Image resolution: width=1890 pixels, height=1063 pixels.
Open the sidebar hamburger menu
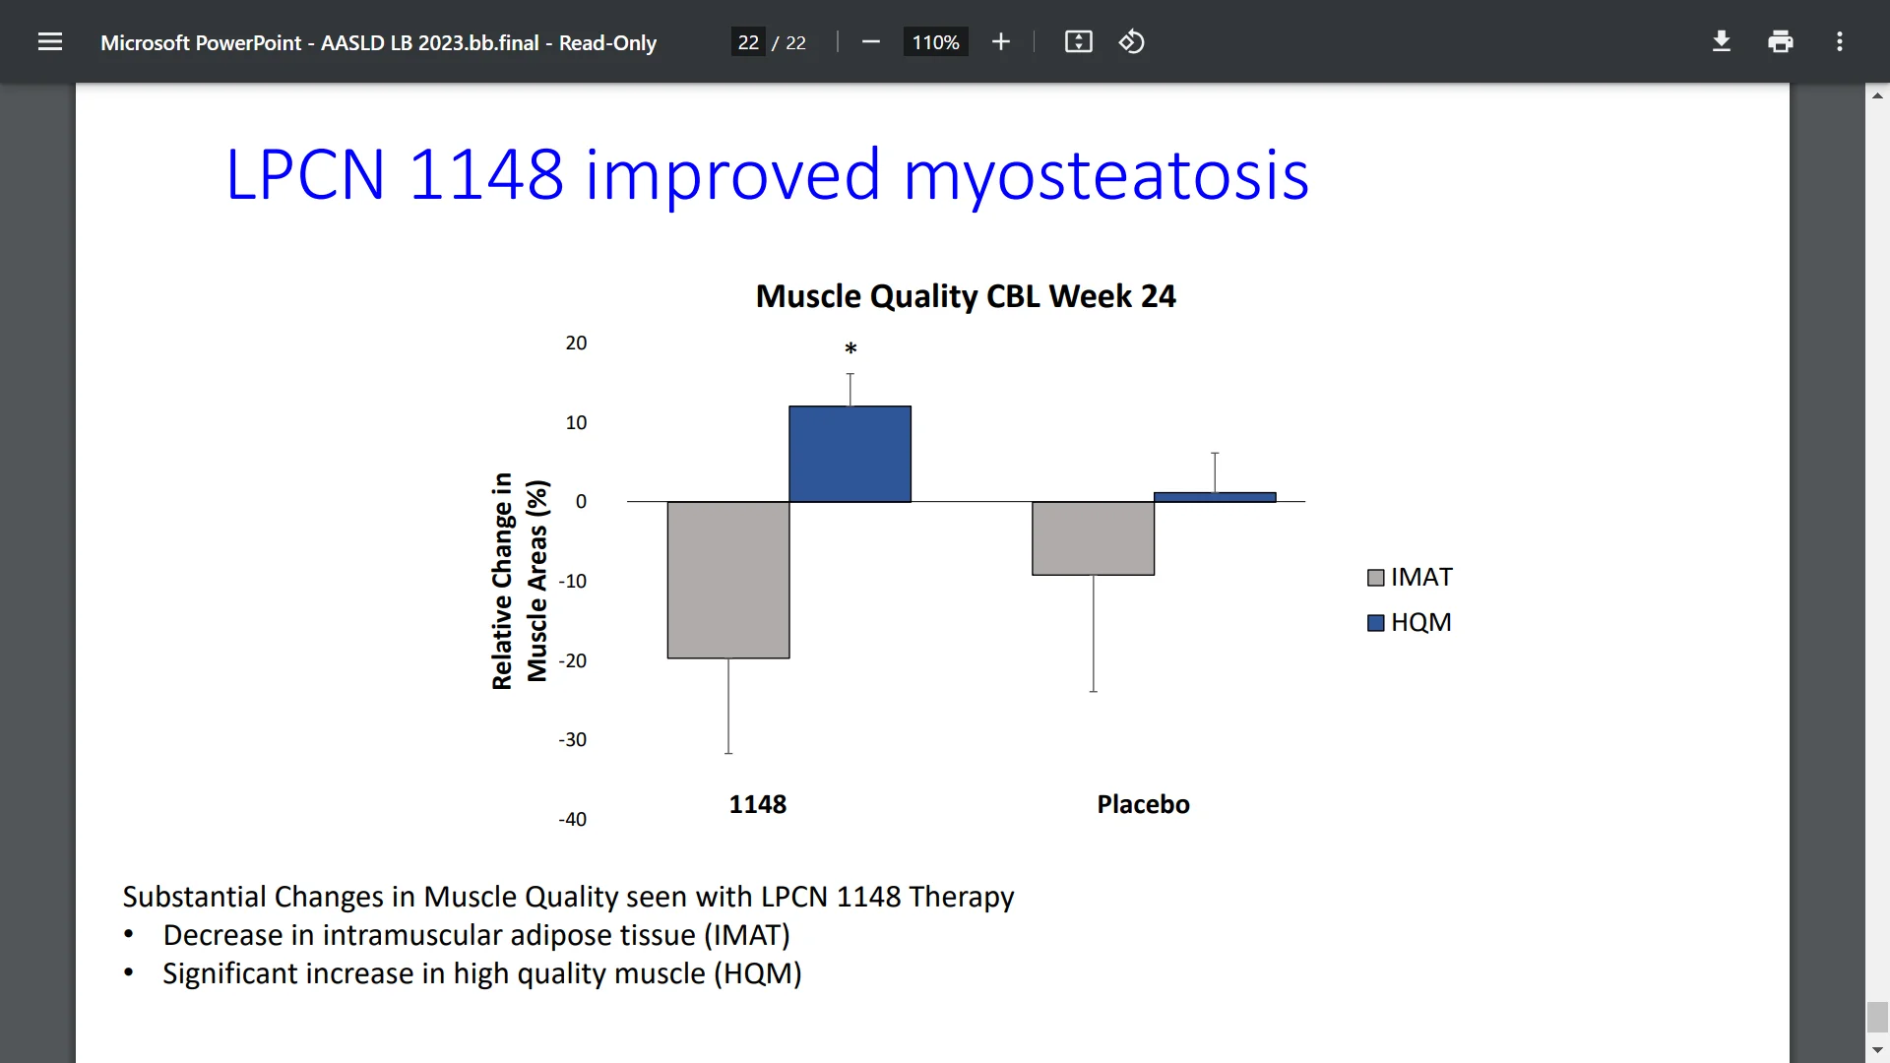tap(49, 41)
